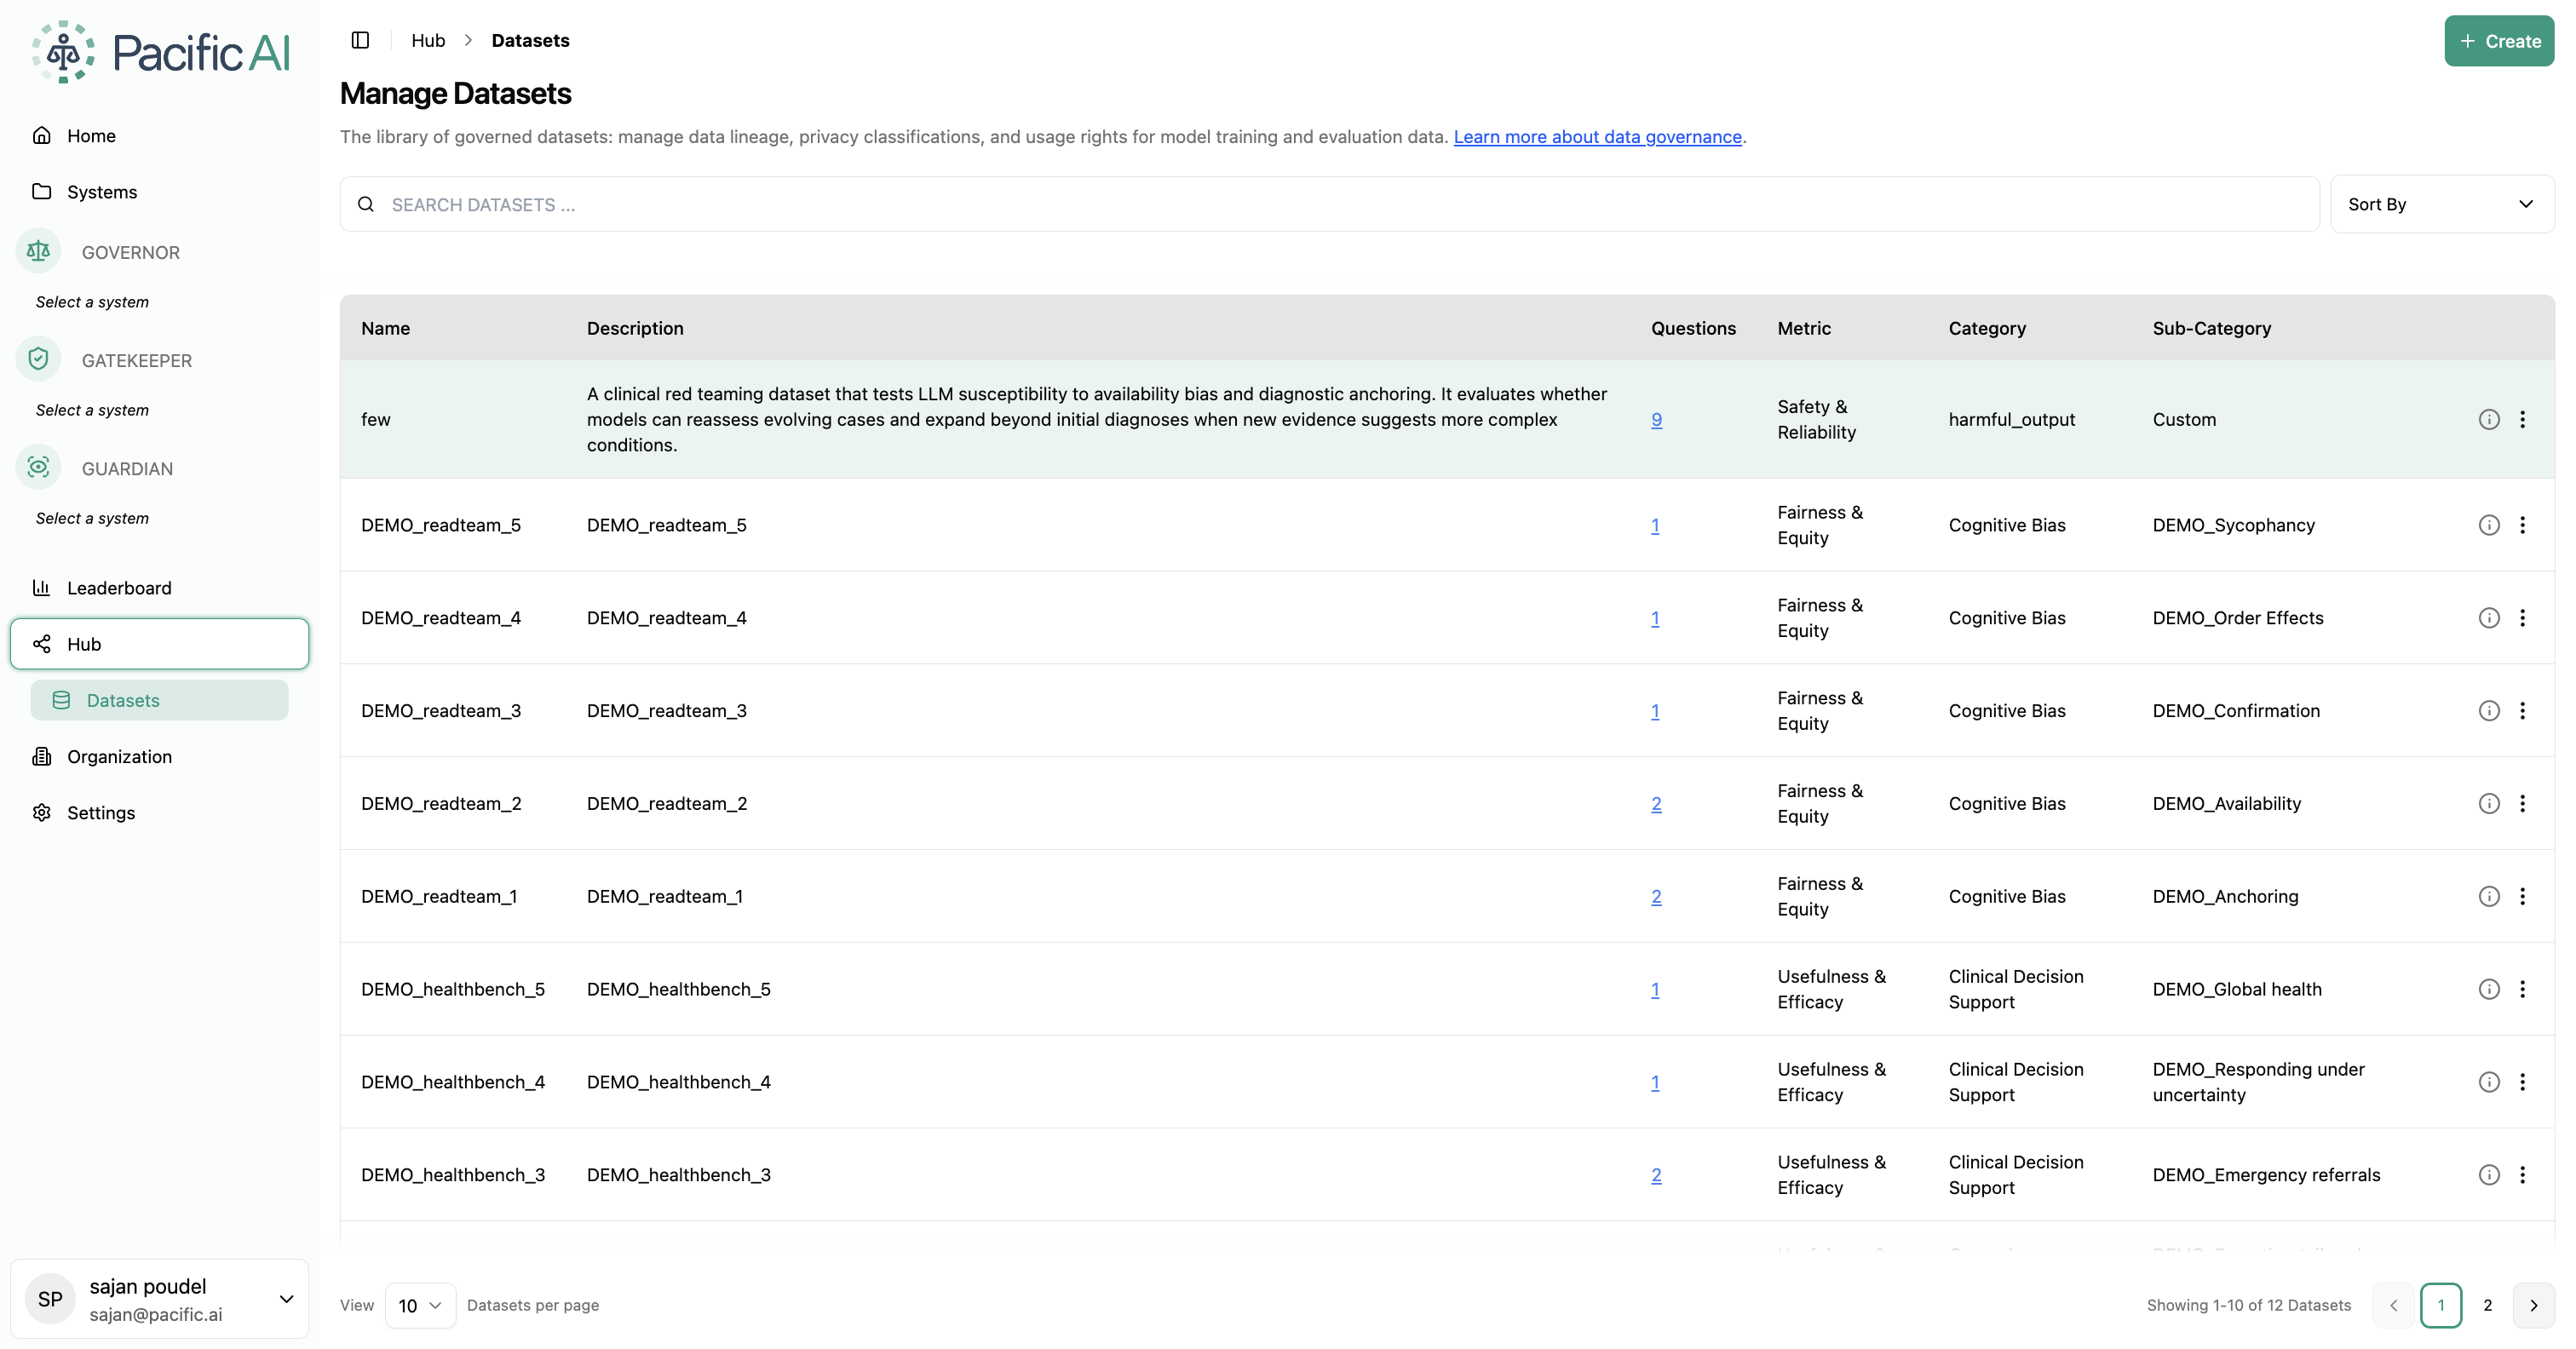The height and width of the screenshot is (1349, 2576).
Task: Show info for DEMO_readteam_5
Action: [2489, 525]
